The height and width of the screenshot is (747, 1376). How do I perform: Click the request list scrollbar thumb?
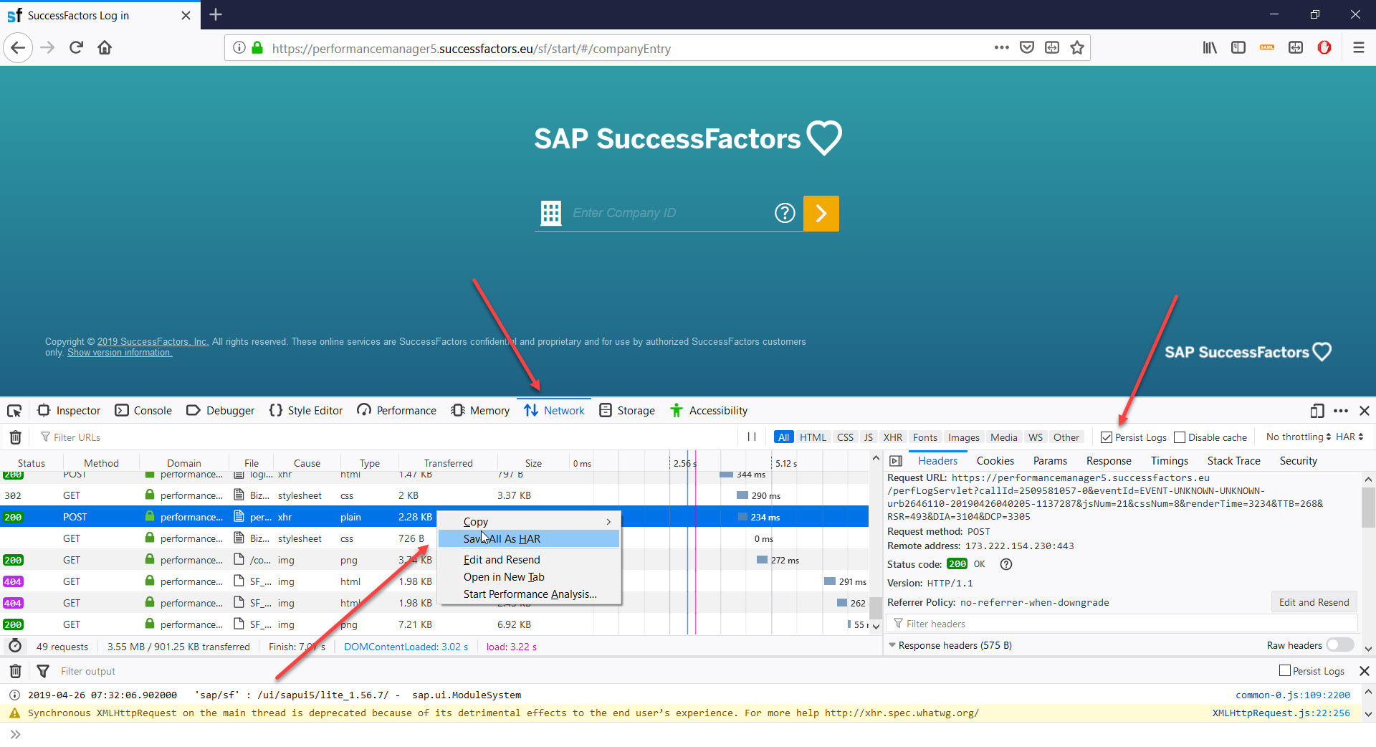pos(875,608)
